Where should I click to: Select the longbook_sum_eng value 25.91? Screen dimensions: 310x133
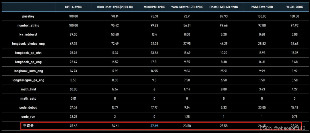click(x=224, y=71)
